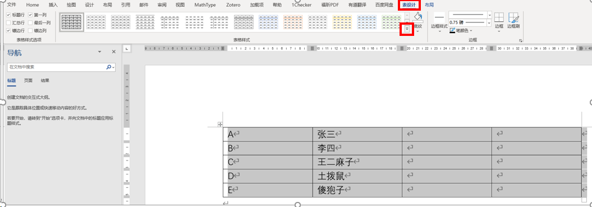Image resolution: width=592 pixels, height=207 pixels.
Task: Expand the table styles gallery More button
Action: 407,29
